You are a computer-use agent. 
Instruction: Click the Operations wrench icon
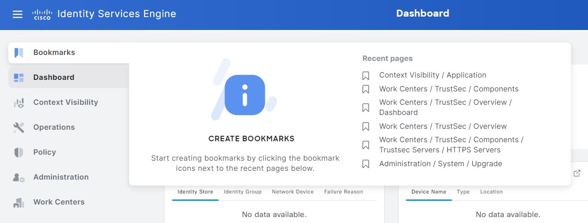(19, 127)
